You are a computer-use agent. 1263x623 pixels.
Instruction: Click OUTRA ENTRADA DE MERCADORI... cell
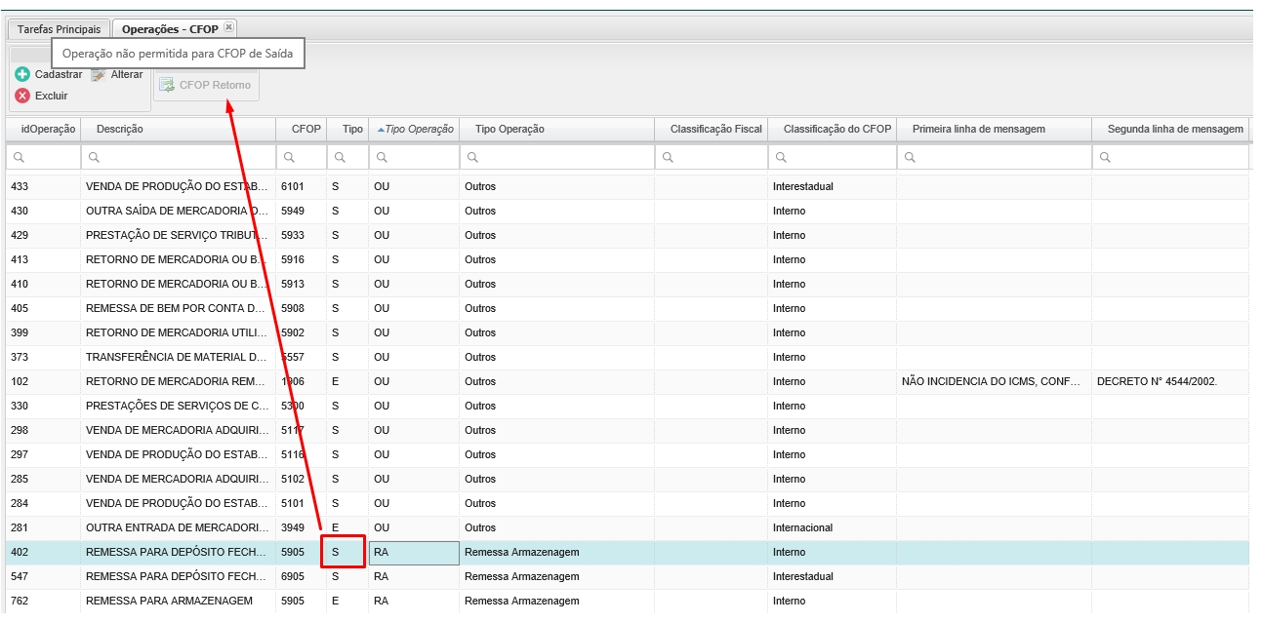[177, 527]
